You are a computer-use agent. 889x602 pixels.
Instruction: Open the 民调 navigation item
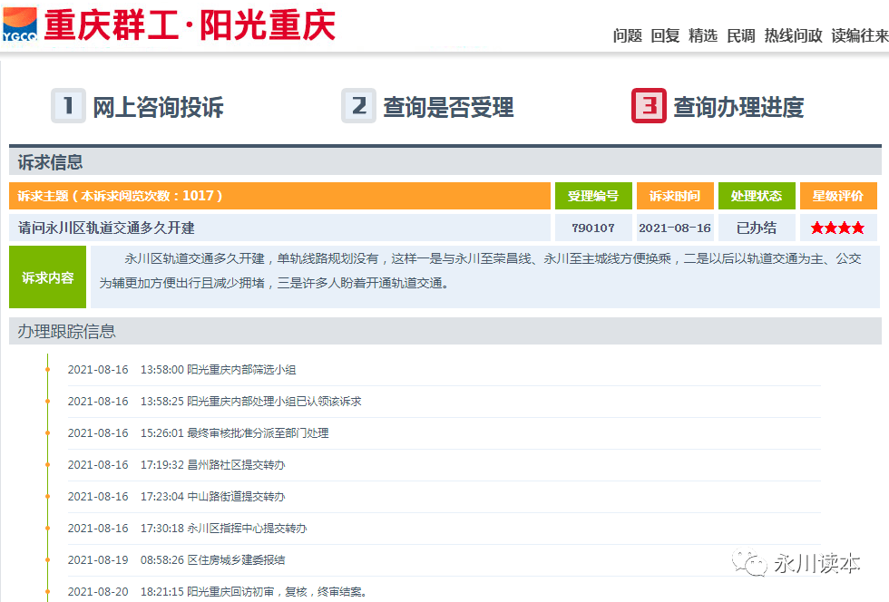pyautogui.click(x=741, y=35)
